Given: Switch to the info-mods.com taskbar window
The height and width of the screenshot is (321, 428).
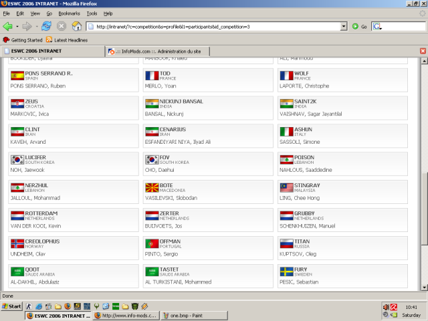Looking at the screenshot, I should 126,316.
